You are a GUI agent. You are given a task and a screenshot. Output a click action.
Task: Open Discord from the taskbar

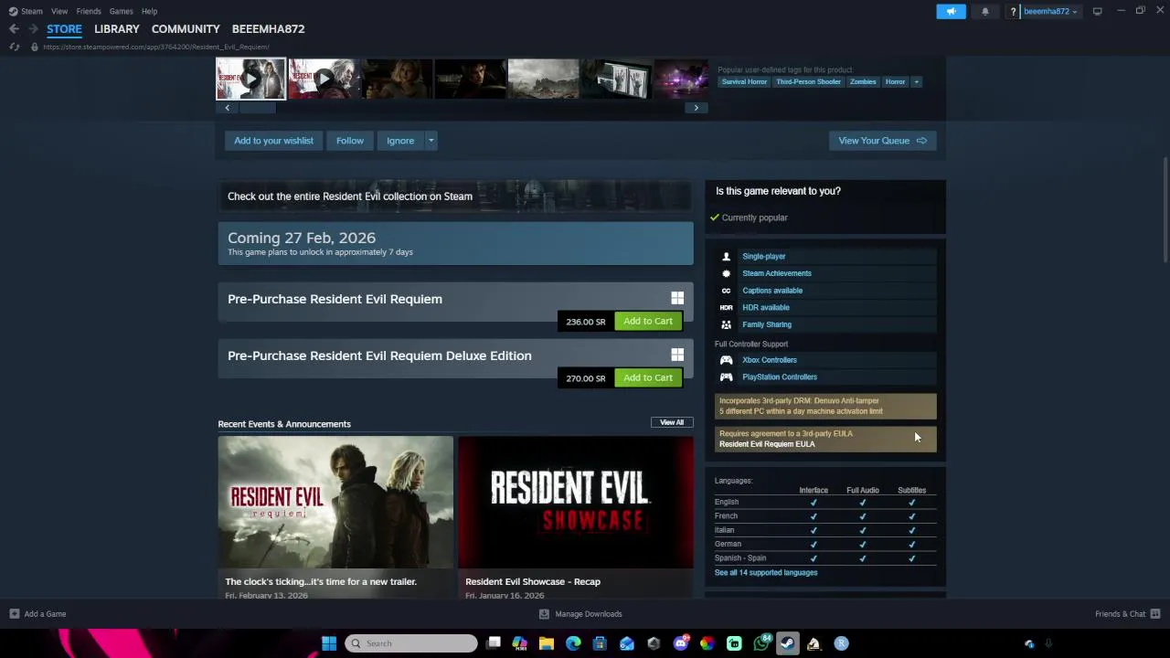680,643
